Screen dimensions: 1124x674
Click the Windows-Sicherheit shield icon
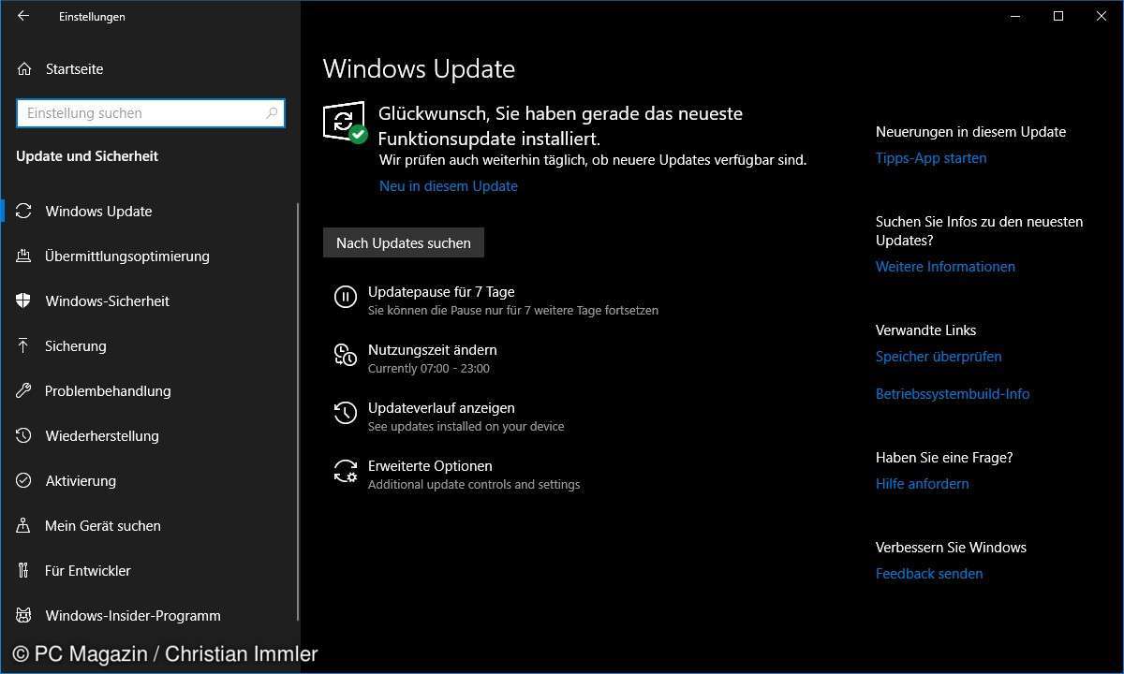(x=24, y=301)
